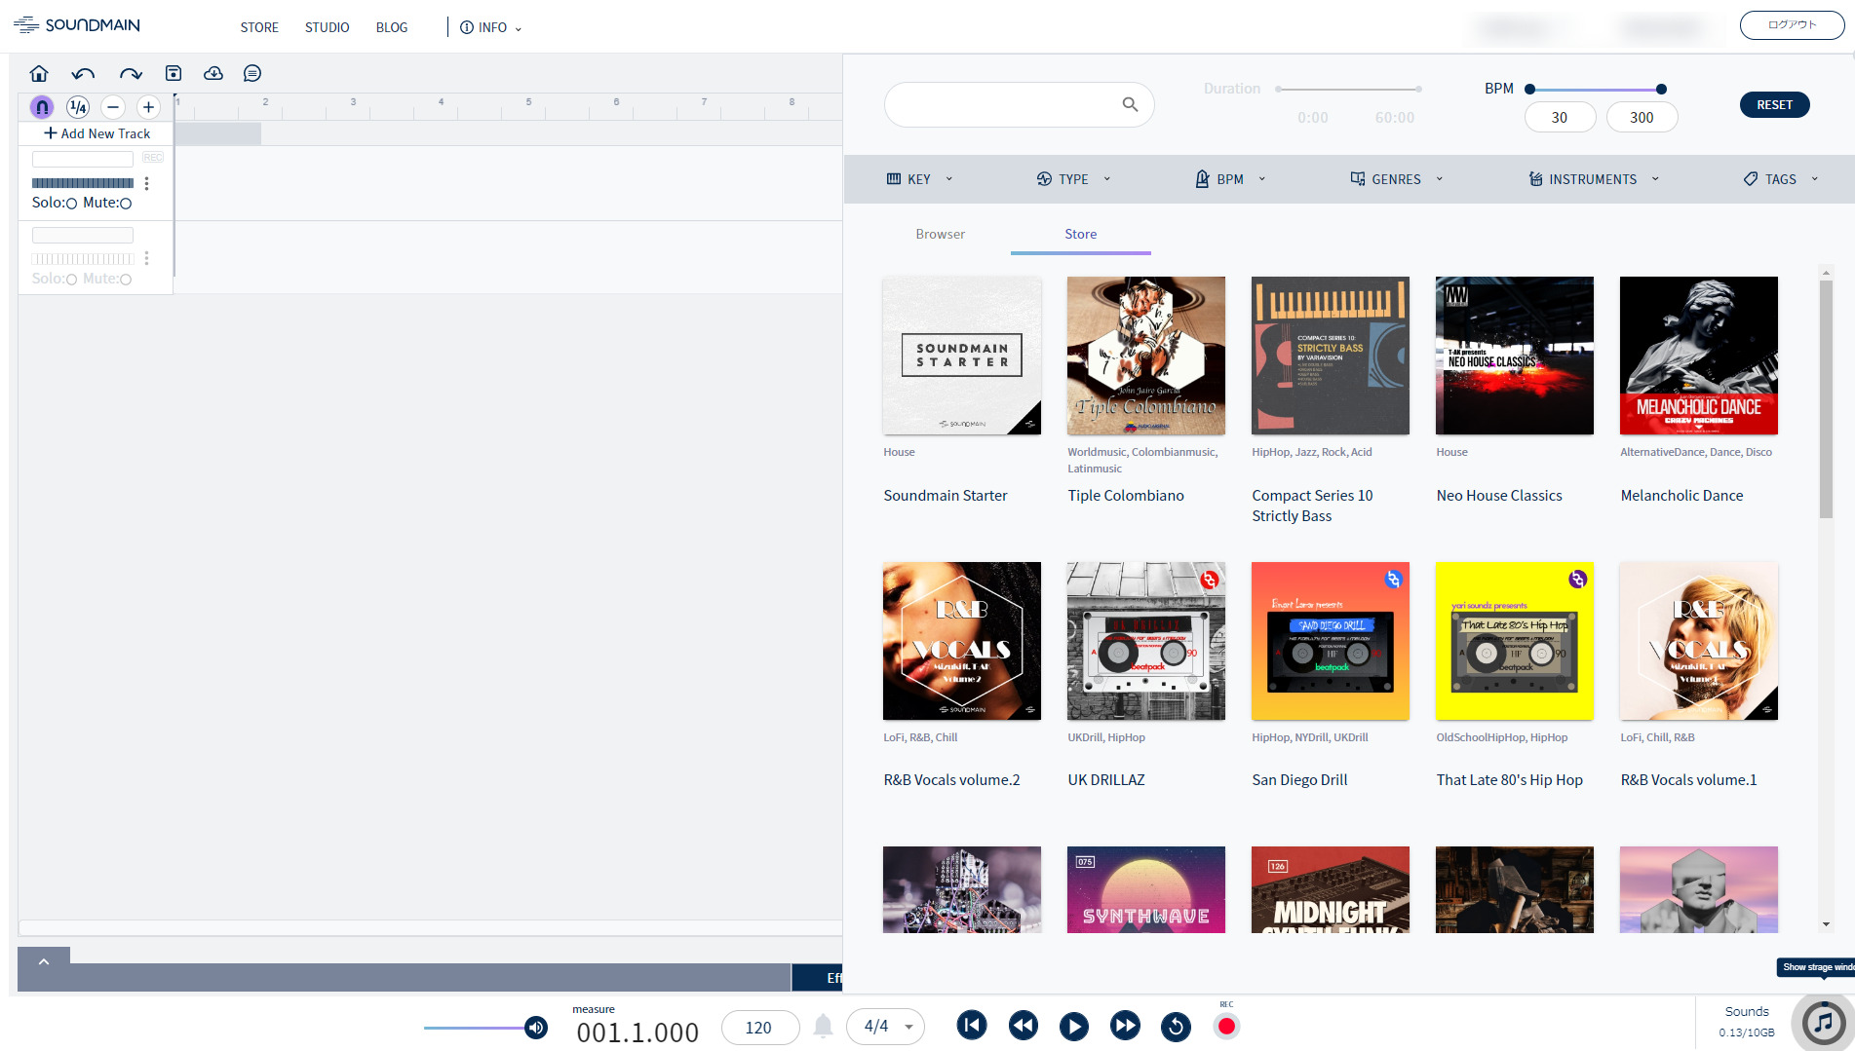
Task: Open That Late 80's Hip Hop cover
Action: click(1514, 641)
